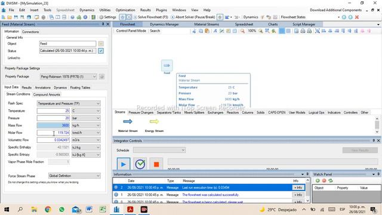Open the Floating Tables tab
Viewport: 382px width, 215px height.
click(80, 88)
